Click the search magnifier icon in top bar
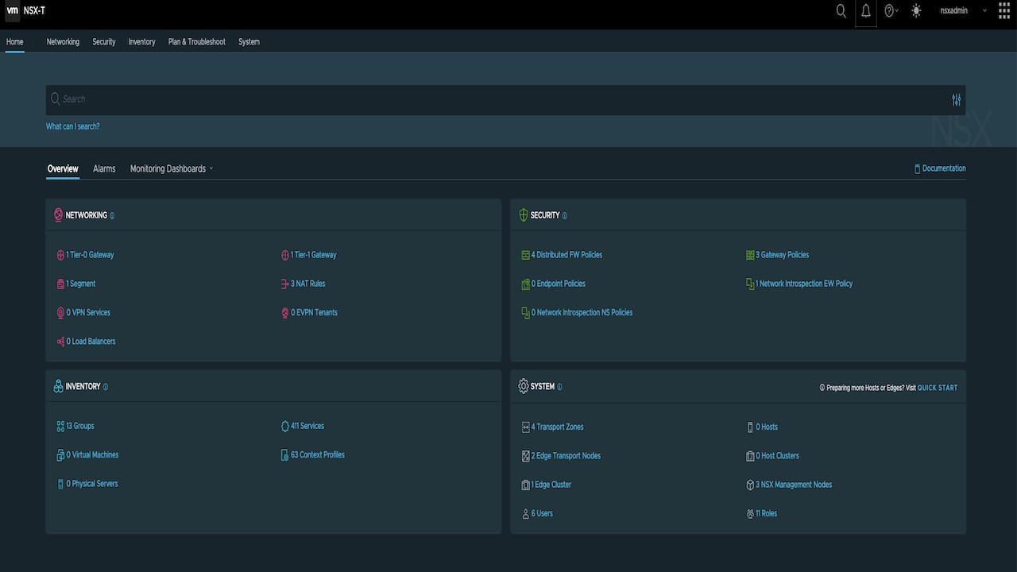 coord(841,11)
